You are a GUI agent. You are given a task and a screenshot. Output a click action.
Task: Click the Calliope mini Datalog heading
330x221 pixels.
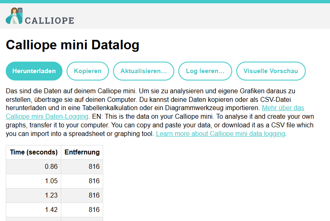72,45
